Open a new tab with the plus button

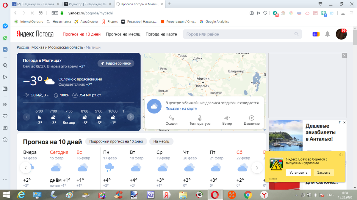pyautogui.click(x=169, y=4)
